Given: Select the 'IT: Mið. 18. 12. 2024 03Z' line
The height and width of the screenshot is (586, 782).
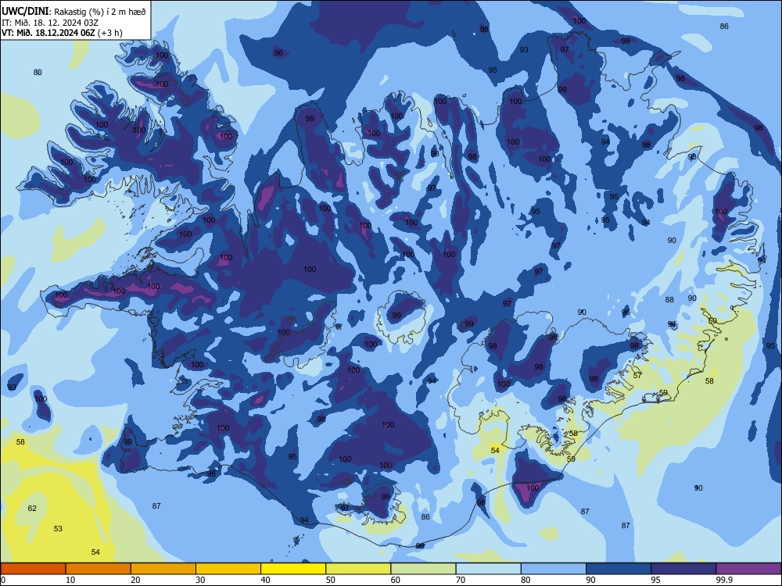Looking at the screenshot, I should pyautogui.click(x=50, y=23).
